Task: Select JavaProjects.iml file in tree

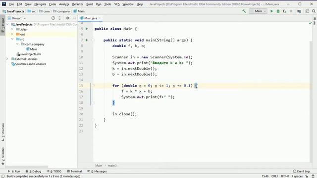Action: (29, 54)
